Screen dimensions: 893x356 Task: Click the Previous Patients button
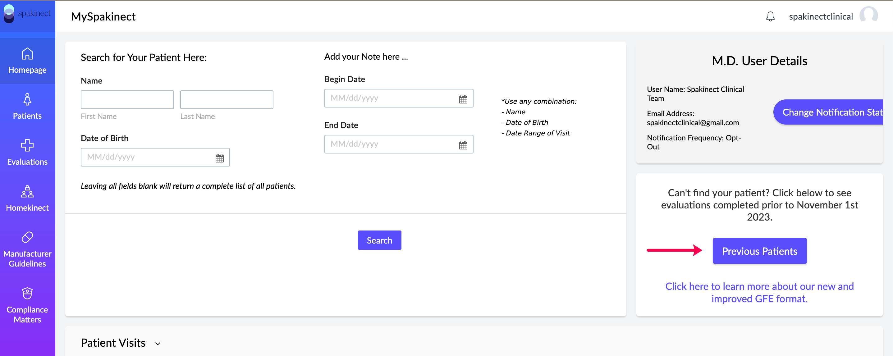click(x=759, y=251)
